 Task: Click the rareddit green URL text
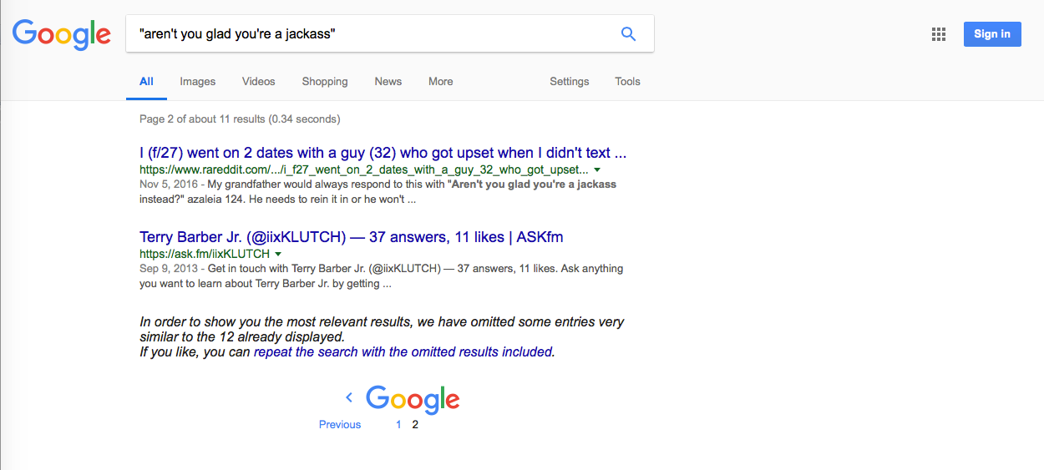[364, 169]
